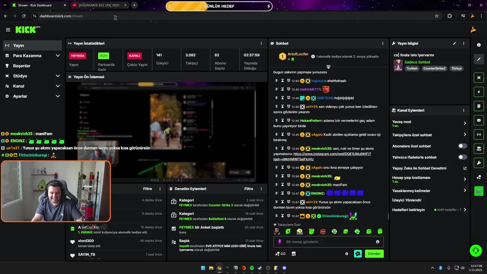Switch to Stream - Kick Dashboard browser tab

pos(39,5)
